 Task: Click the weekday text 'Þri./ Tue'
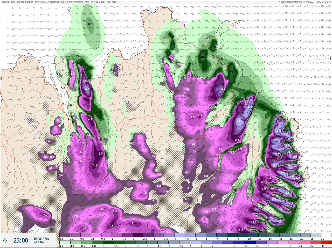click(39, 242)
